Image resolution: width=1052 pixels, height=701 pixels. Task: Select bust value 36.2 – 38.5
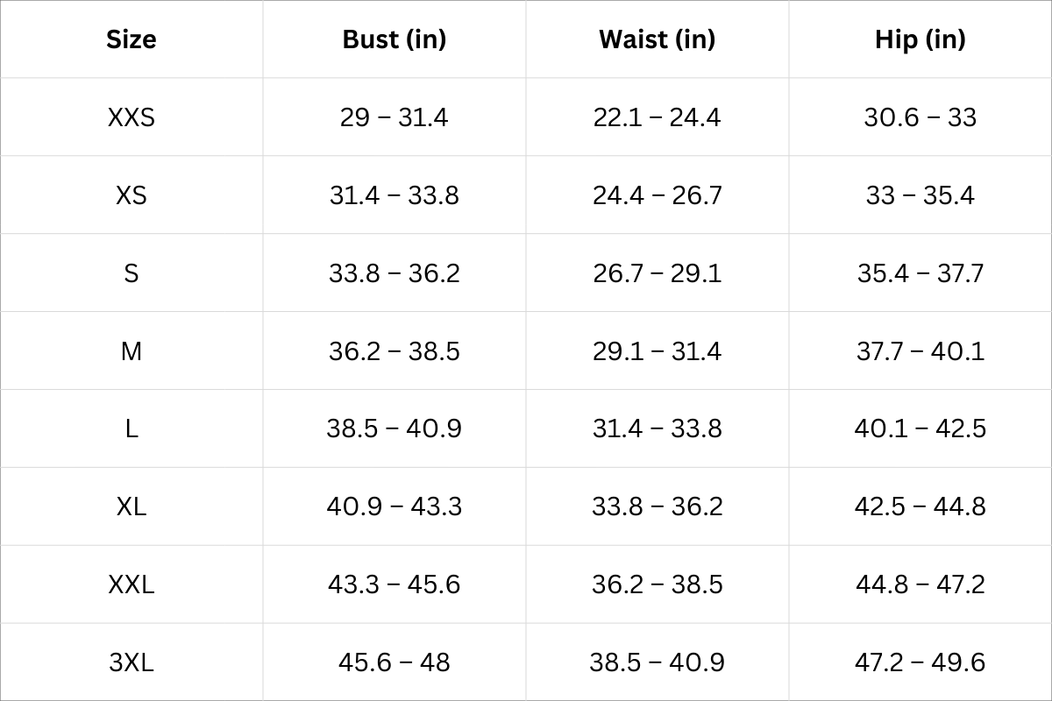point(394,351)
